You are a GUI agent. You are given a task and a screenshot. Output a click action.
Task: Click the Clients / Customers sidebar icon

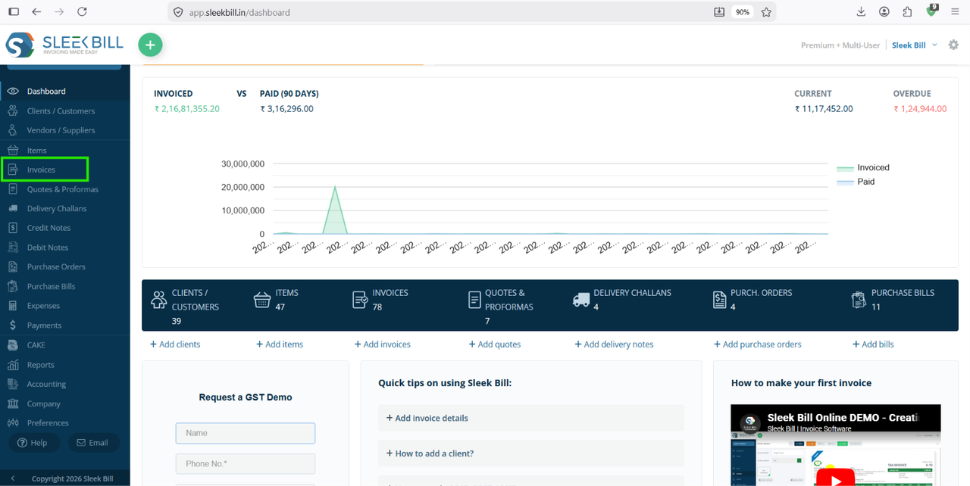[13, 111]
